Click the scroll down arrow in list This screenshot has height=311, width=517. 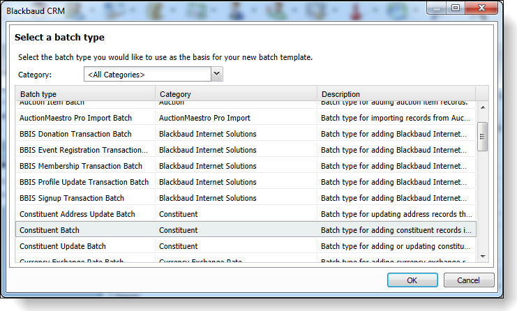point(483,257)
